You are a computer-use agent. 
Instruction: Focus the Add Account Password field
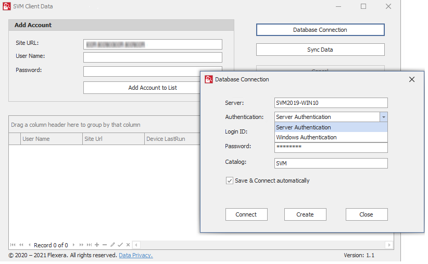coord(153,71)
